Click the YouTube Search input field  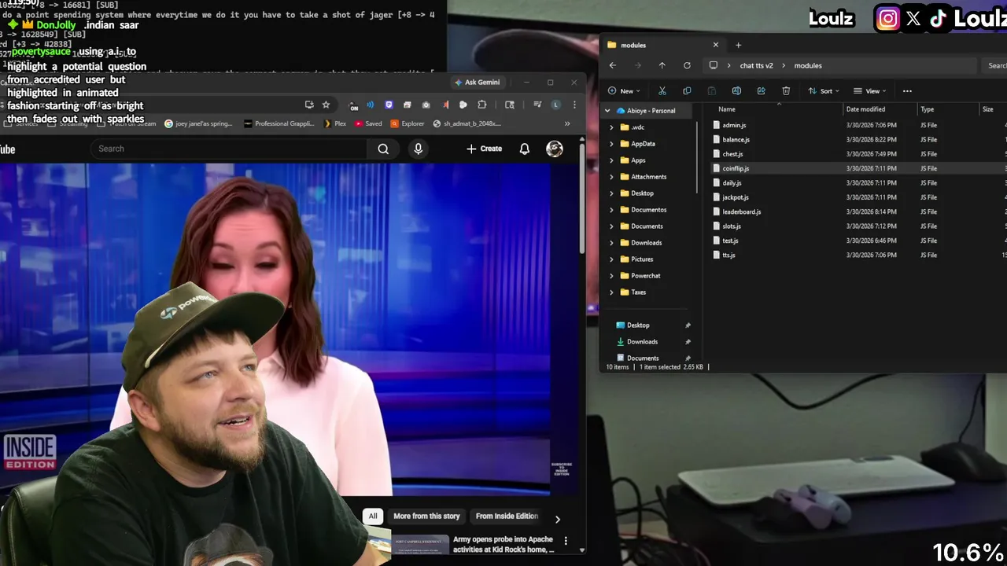228,149
